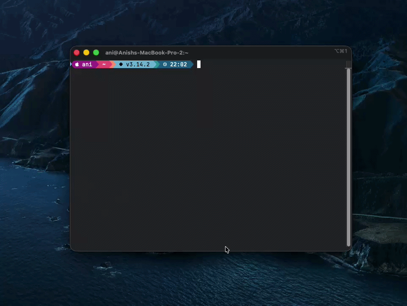Click the v3.14.2 version text
407x306 pixels.
tap(138, 64)
